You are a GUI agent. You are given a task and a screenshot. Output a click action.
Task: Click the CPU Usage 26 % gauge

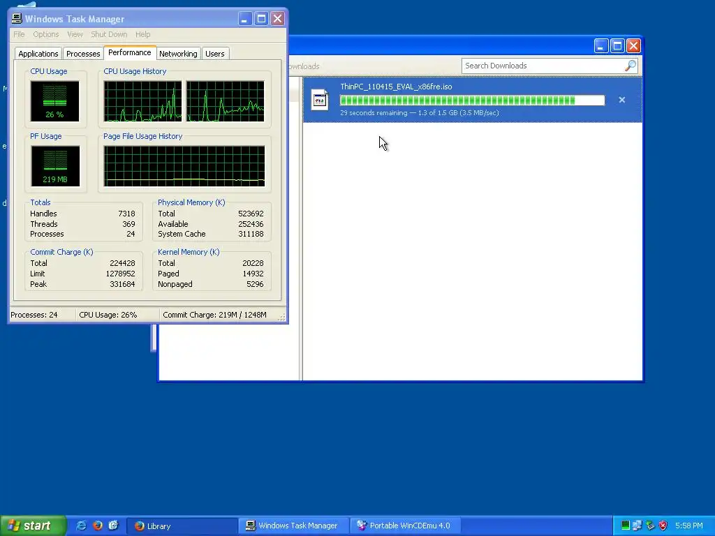[x=54, y=101]
